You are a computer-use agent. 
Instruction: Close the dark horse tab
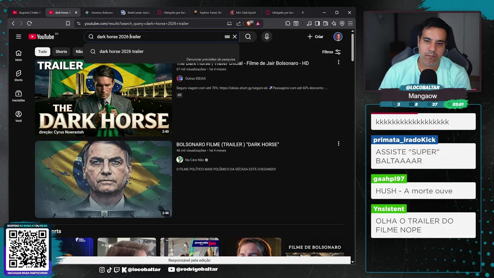pos(76,12)
